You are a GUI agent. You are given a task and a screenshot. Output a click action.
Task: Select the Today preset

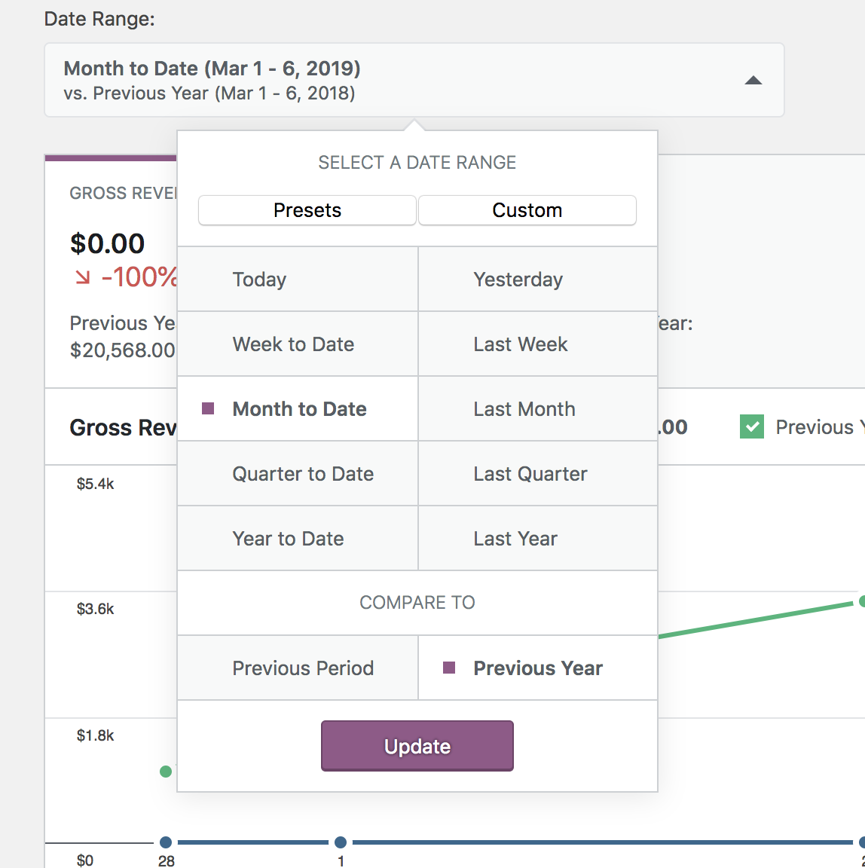297,279
